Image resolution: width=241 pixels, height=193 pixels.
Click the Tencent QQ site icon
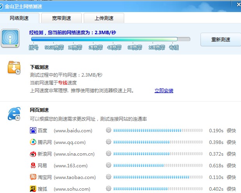point(33,142)
